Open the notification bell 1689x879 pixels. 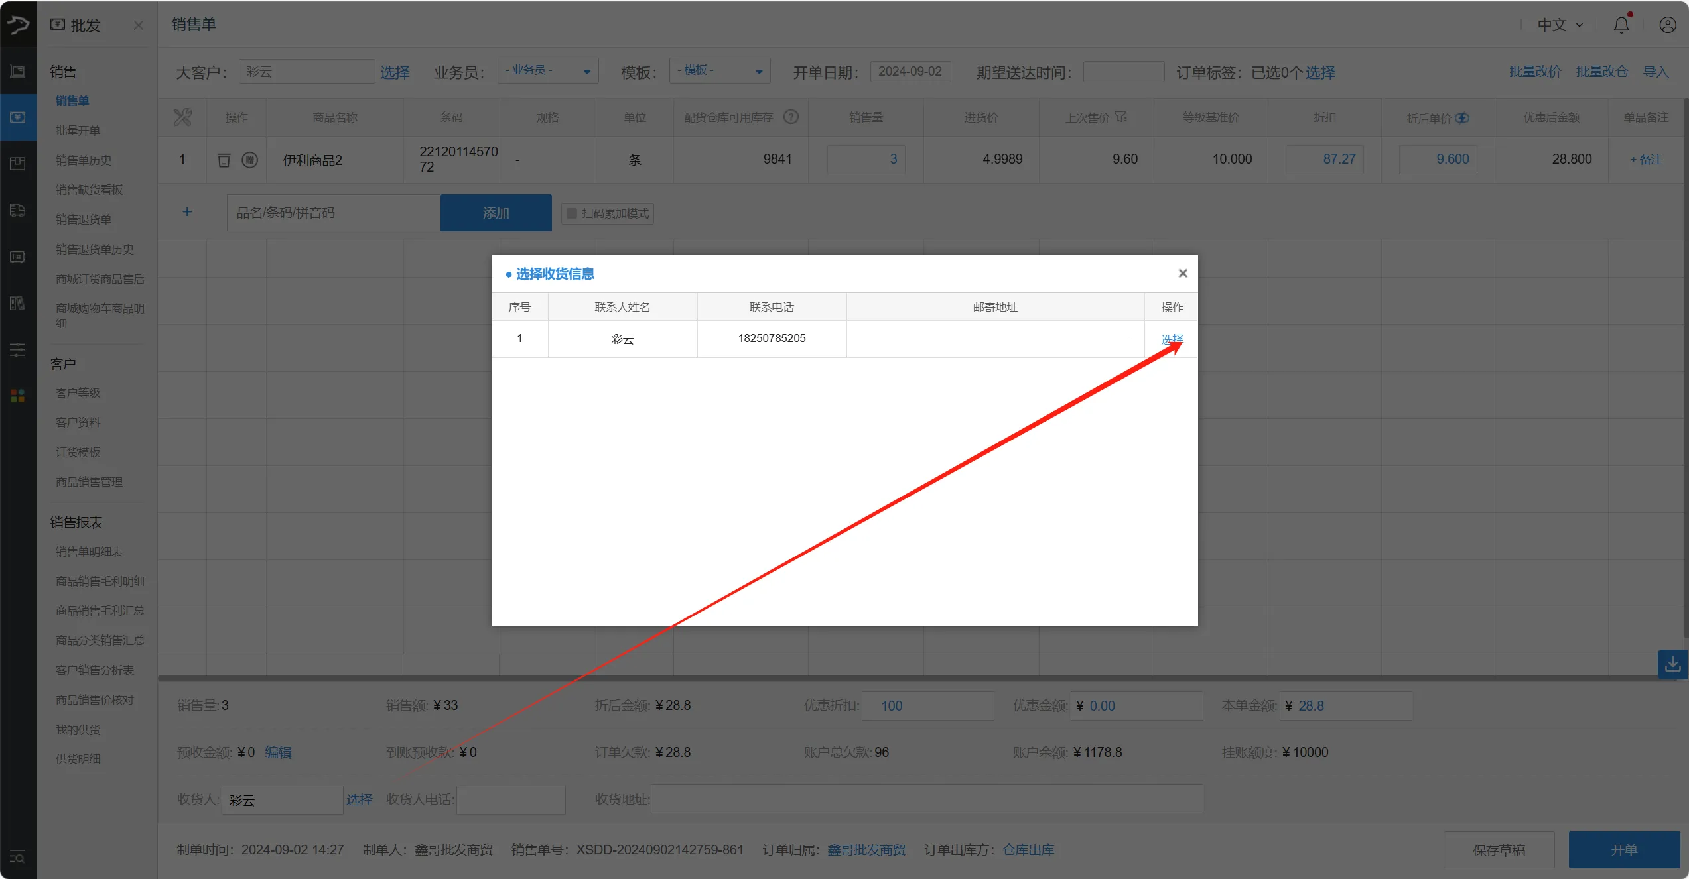click(1621, 25)
